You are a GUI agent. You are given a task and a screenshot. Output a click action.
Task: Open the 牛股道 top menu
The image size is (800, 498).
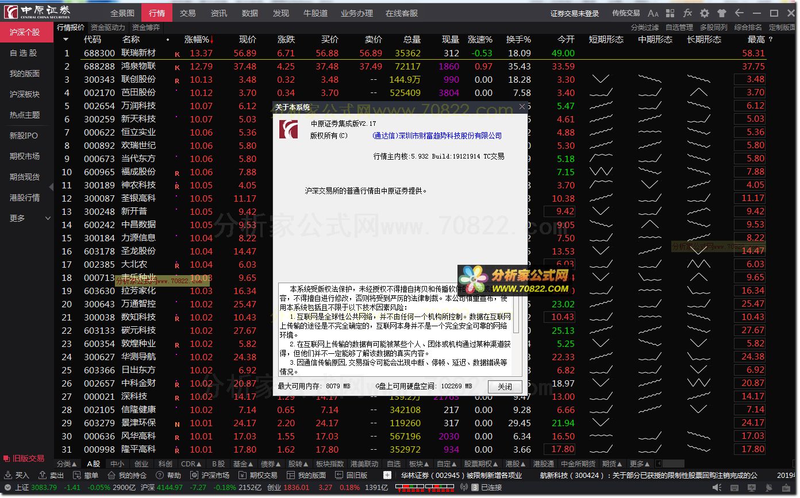(x=315, y=13)
